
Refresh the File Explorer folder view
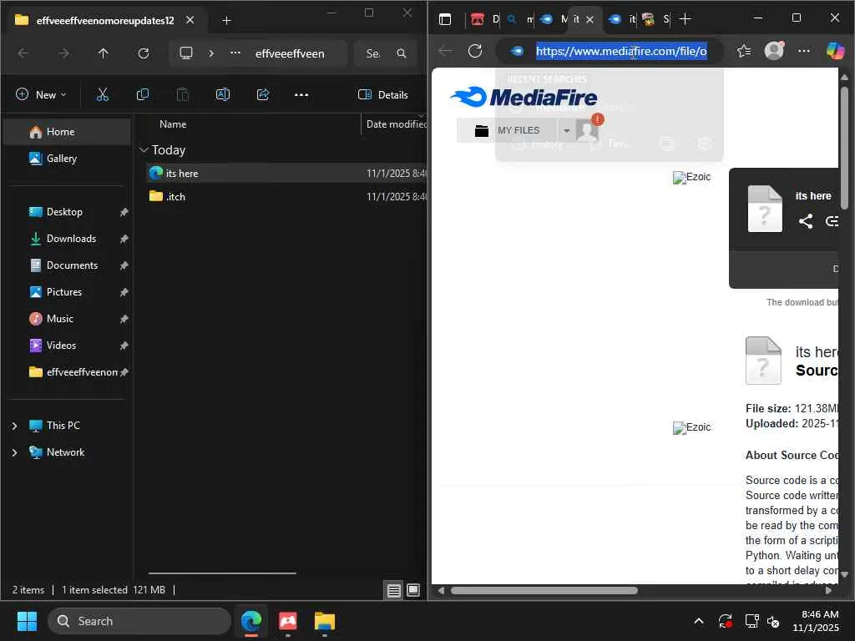click(x=144, y=53)
